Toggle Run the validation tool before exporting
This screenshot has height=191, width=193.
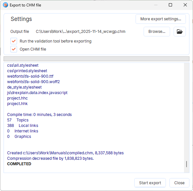tap(14, 41)
